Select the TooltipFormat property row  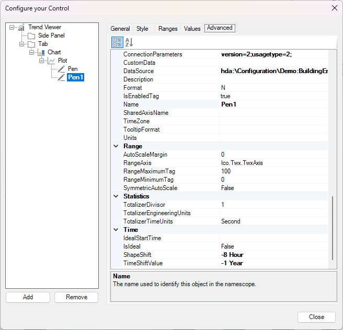[225, 129]
